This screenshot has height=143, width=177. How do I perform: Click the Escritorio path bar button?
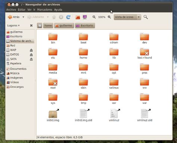pyautogui.click(x=85, y=26)
